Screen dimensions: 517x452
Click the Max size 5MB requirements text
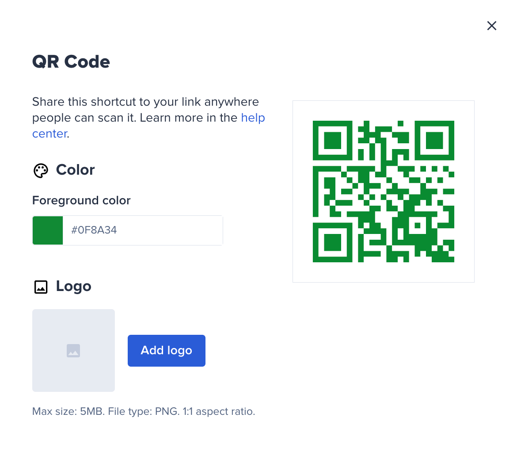pos(144,412)
